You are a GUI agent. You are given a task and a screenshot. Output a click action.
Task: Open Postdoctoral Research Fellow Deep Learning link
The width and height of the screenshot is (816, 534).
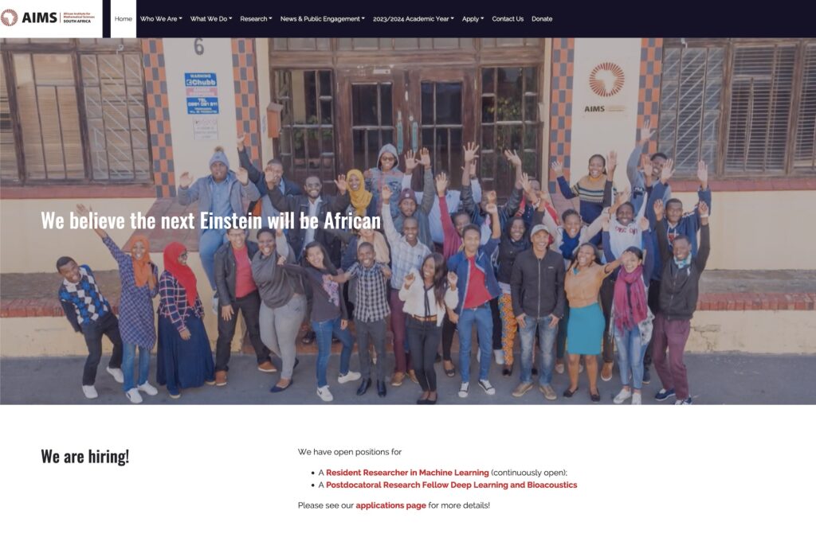451,485
